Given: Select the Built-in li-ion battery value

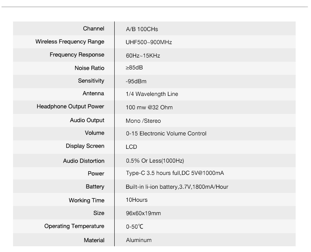Looking at the screenshot, I should click(177, 187).
